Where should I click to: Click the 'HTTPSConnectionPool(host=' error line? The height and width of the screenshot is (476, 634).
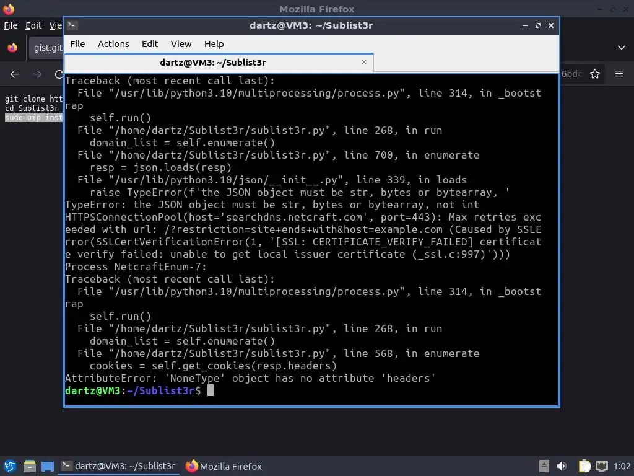coord(303,236)
